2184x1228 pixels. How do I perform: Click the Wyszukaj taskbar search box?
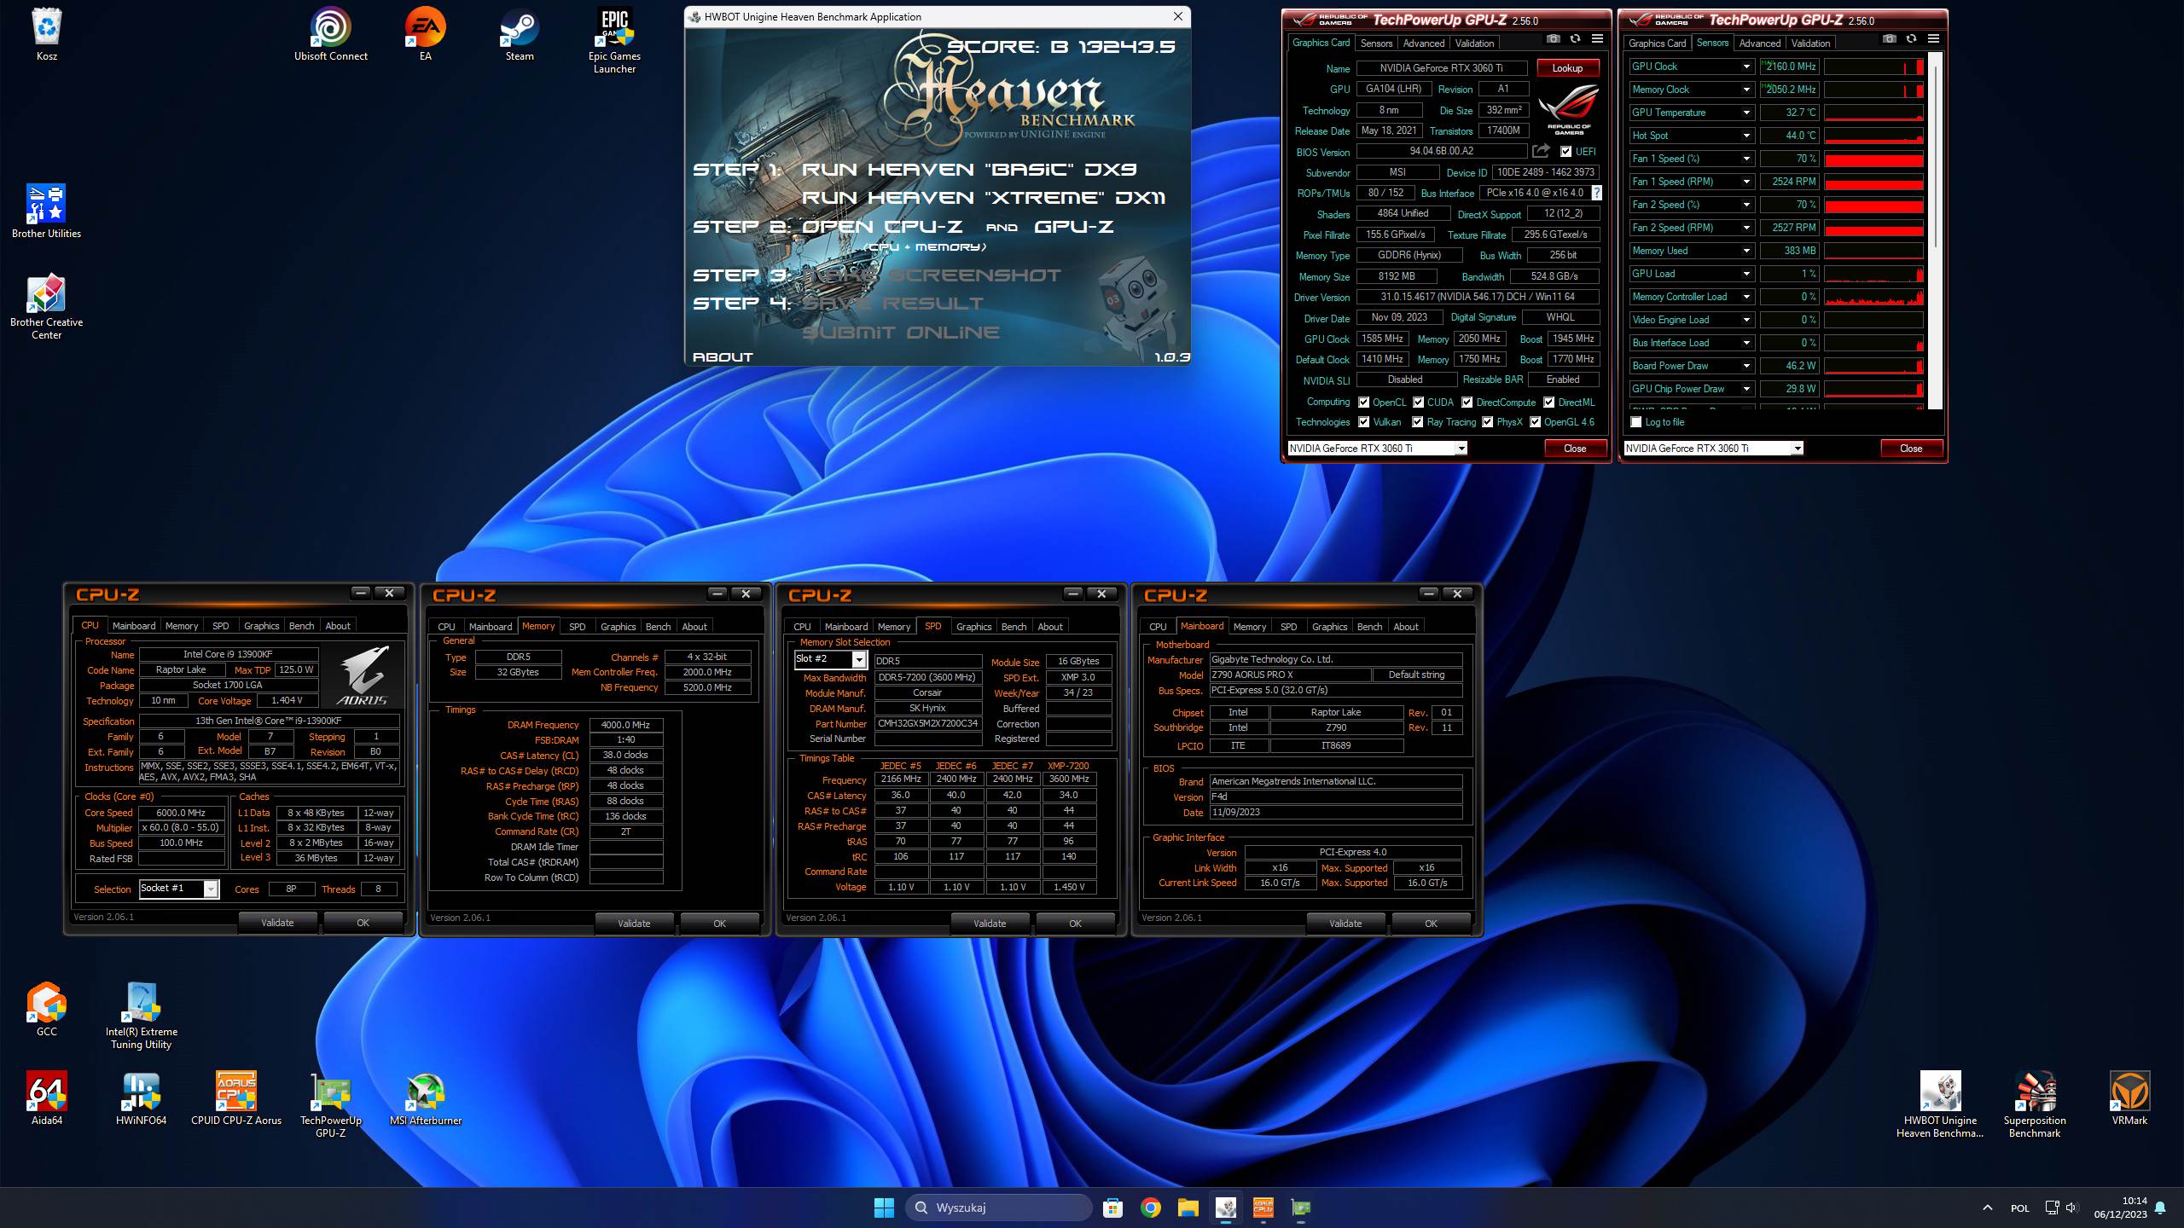coord(998,1208)
